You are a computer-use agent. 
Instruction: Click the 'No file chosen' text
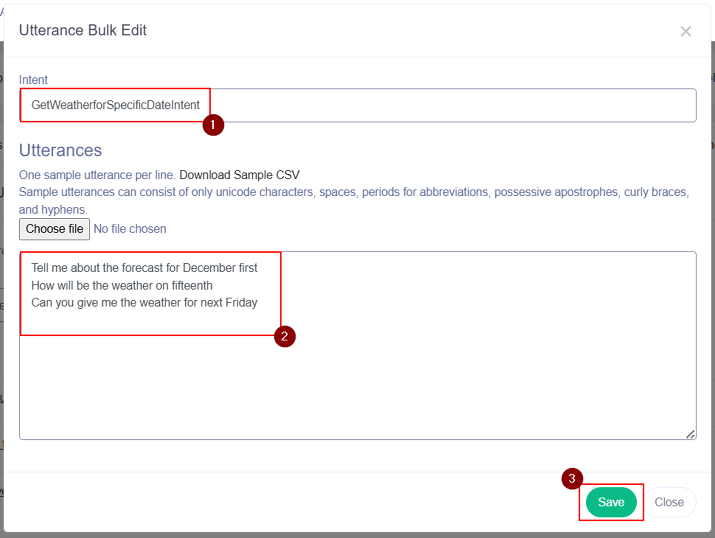tap(130, 229)
